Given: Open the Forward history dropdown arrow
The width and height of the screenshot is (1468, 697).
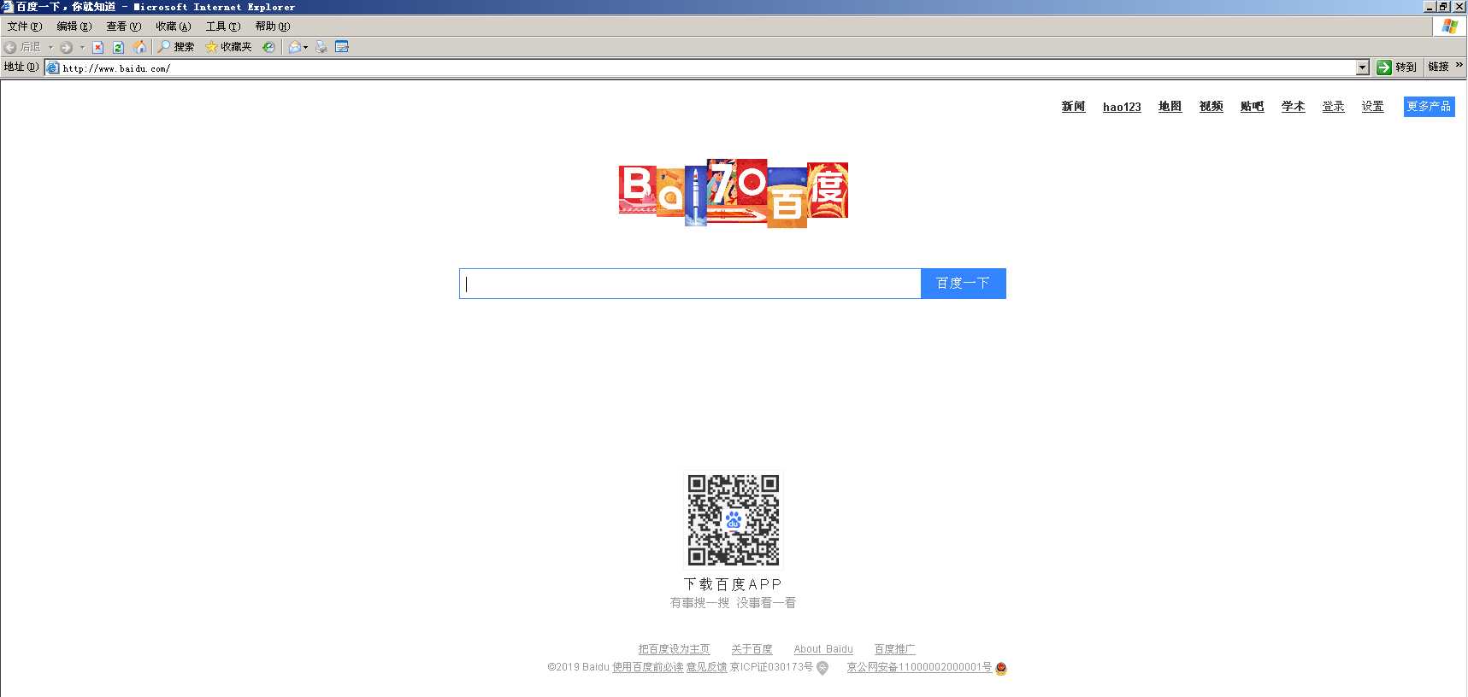Looking at the screenshot, I should pyautogui.click(x=82, y=47).
